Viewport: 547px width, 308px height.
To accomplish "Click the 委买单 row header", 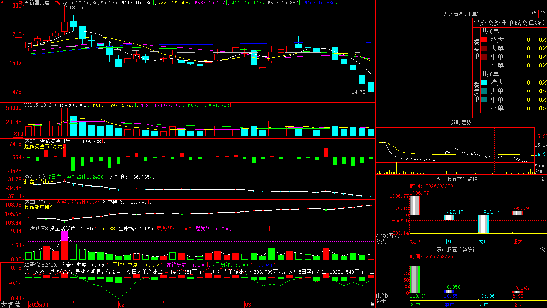I will [477, 49].
